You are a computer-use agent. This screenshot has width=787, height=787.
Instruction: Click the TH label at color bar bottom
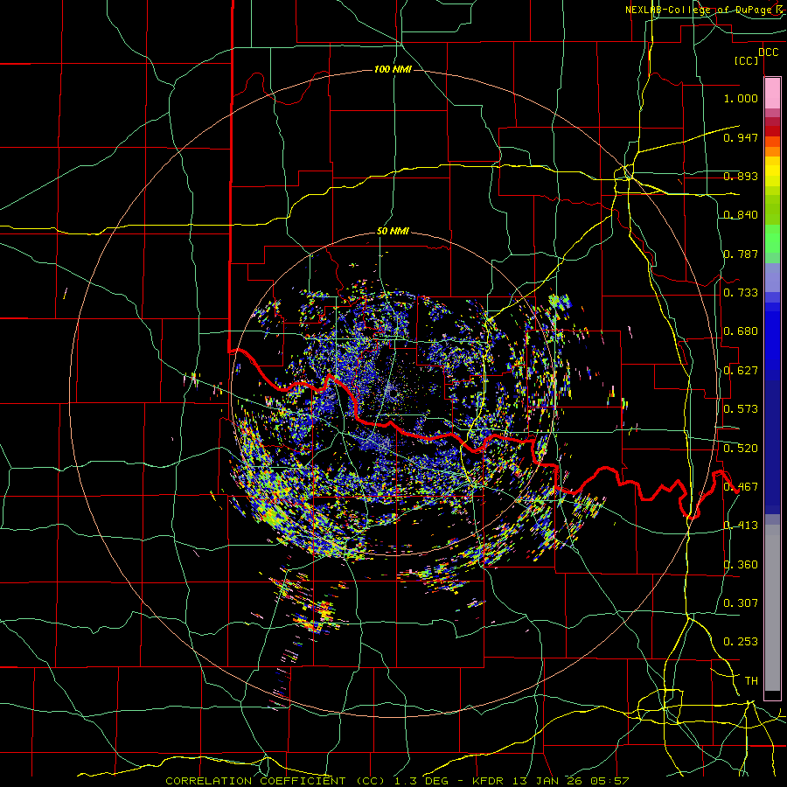click(x=751, y=681)
